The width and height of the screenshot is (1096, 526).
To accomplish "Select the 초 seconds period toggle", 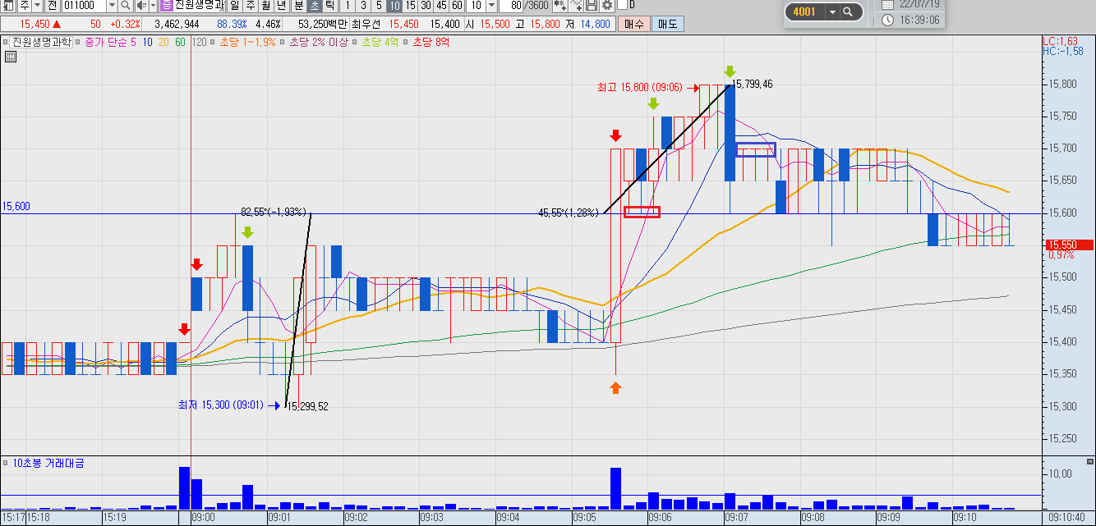I will coord(314,6).
